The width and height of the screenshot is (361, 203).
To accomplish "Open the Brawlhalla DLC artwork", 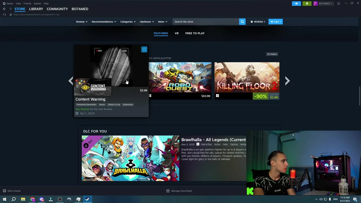I will point(130,158).
